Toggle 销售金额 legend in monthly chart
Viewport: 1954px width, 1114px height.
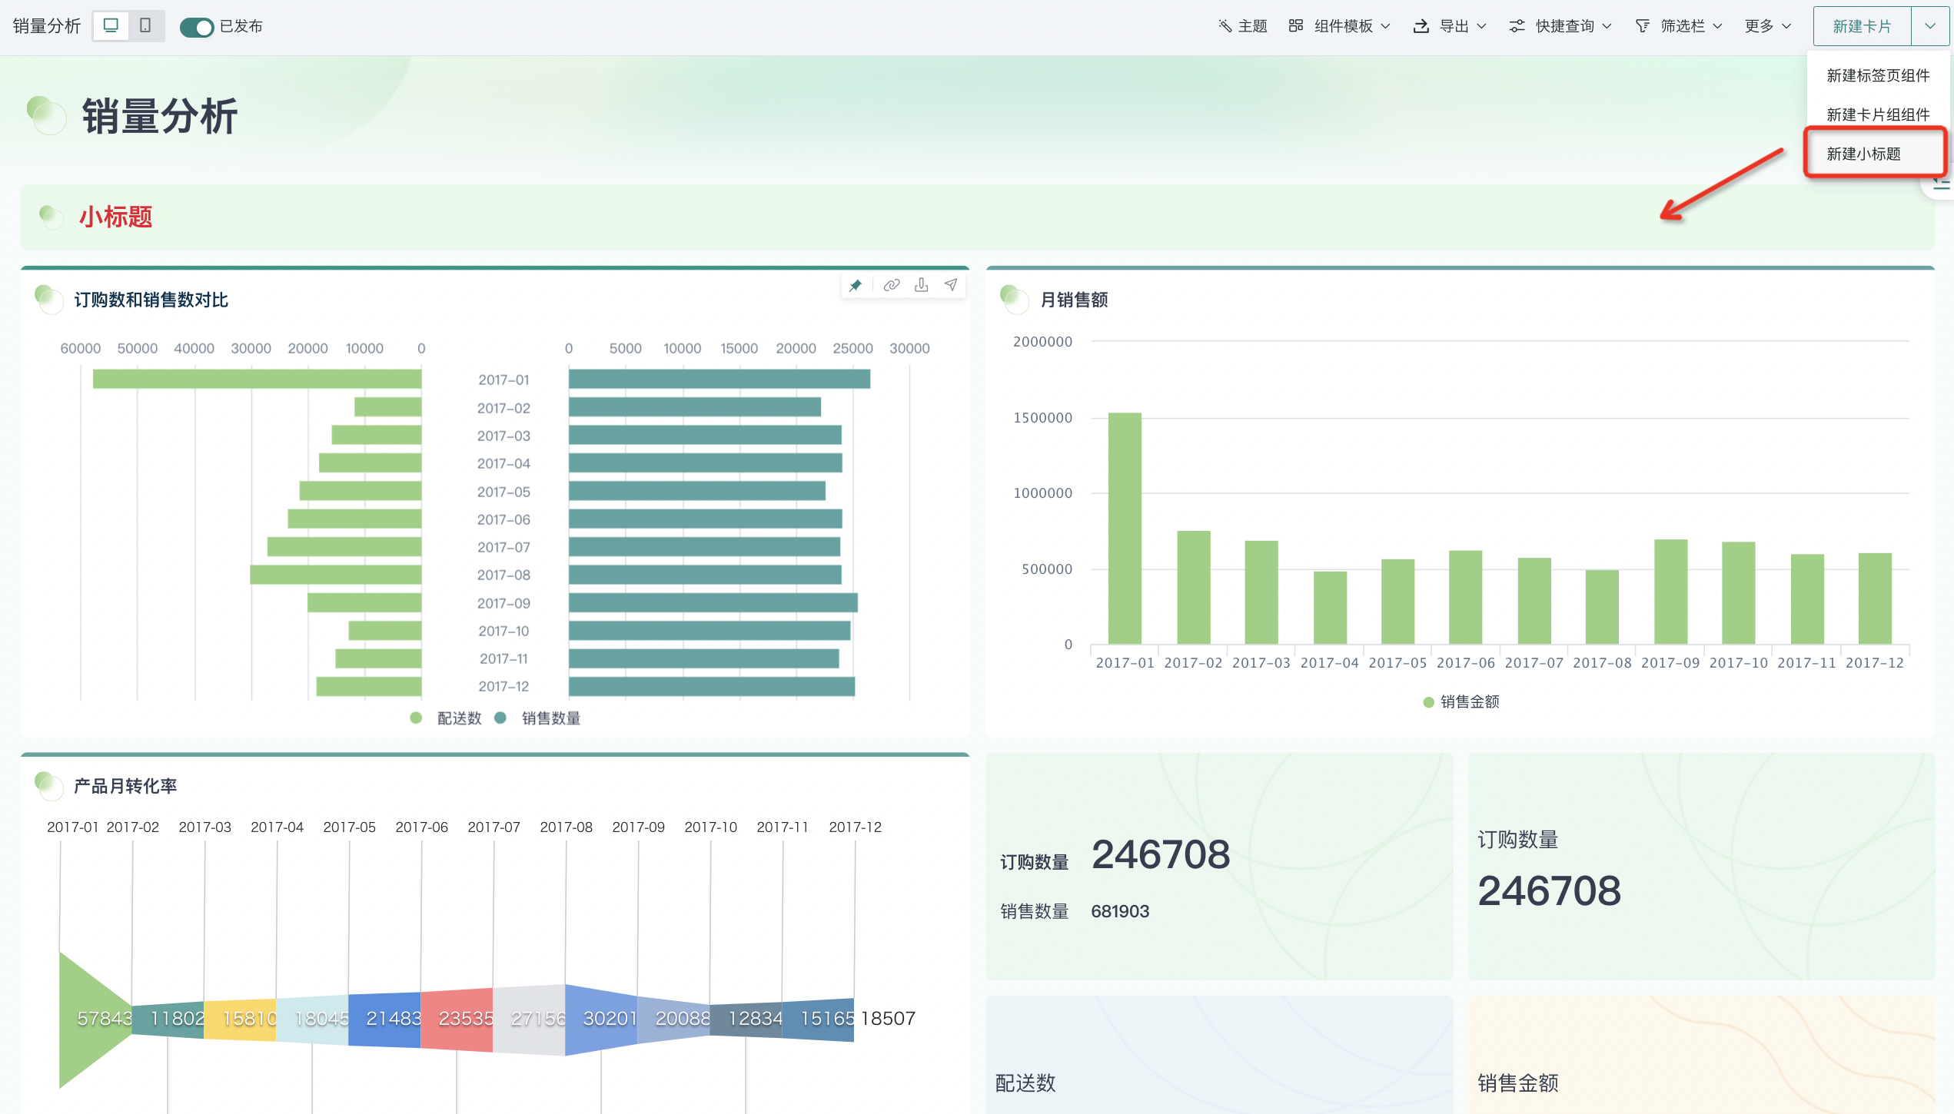pyautogui.click(x=1461, y=701)
